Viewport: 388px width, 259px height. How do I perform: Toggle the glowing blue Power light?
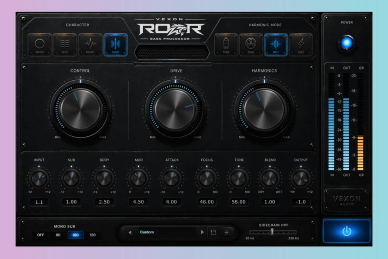point(347,43)
